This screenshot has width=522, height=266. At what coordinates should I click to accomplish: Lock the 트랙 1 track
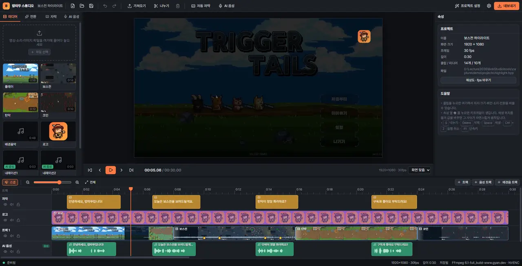click(18, 236)
